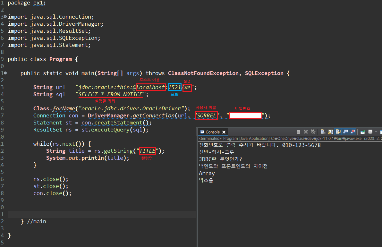Click console output line 'Array'
The image size is (382, 247).
point(207,174)
